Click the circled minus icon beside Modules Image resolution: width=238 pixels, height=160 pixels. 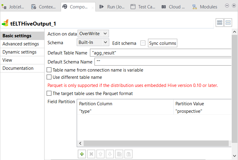[227, 6]
